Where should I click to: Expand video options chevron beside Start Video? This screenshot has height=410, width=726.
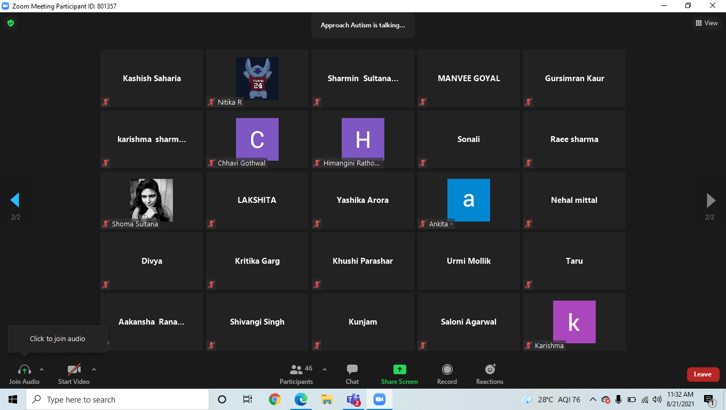pos(94,369)
